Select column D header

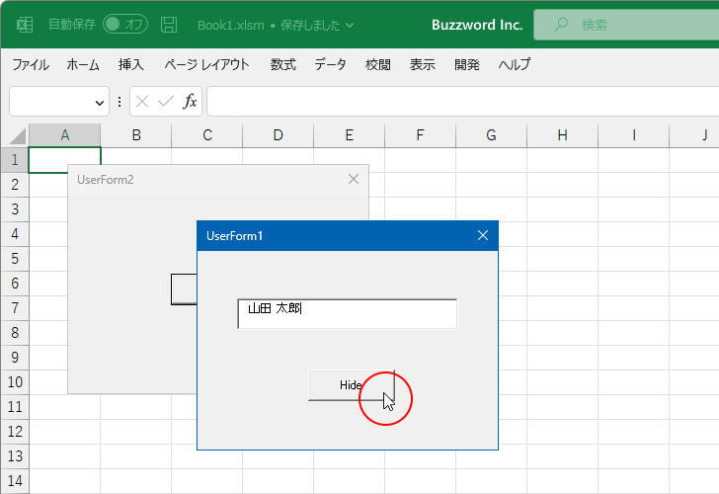point(279,135)
